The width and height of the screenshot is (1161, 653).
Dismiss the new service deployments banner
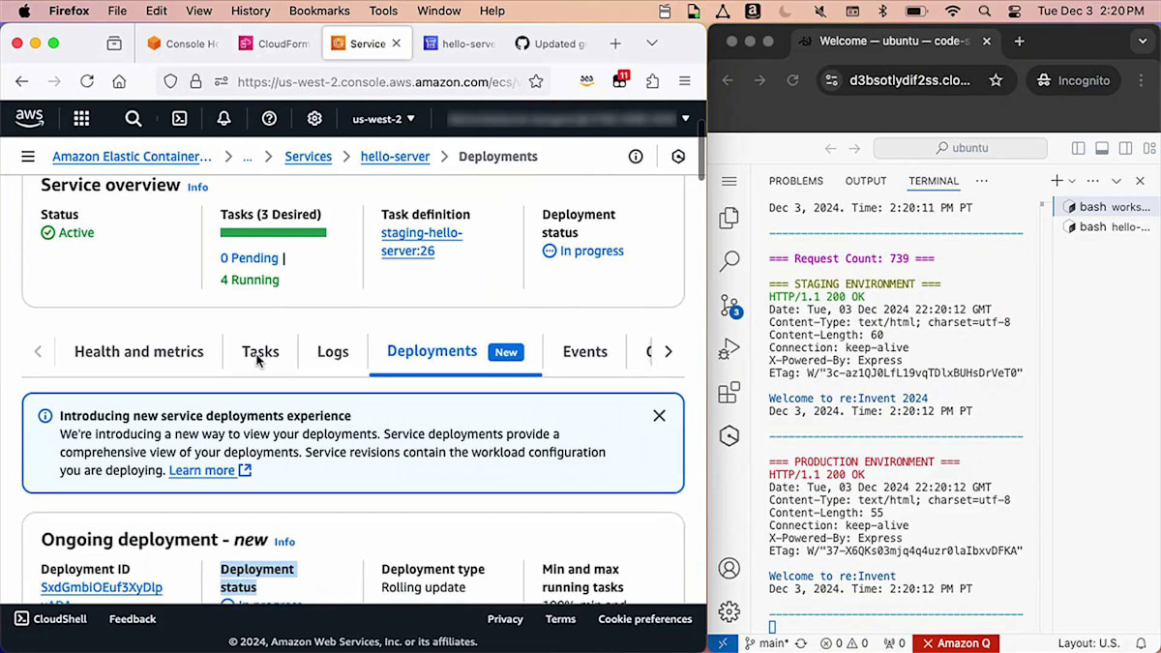point(659,416)
